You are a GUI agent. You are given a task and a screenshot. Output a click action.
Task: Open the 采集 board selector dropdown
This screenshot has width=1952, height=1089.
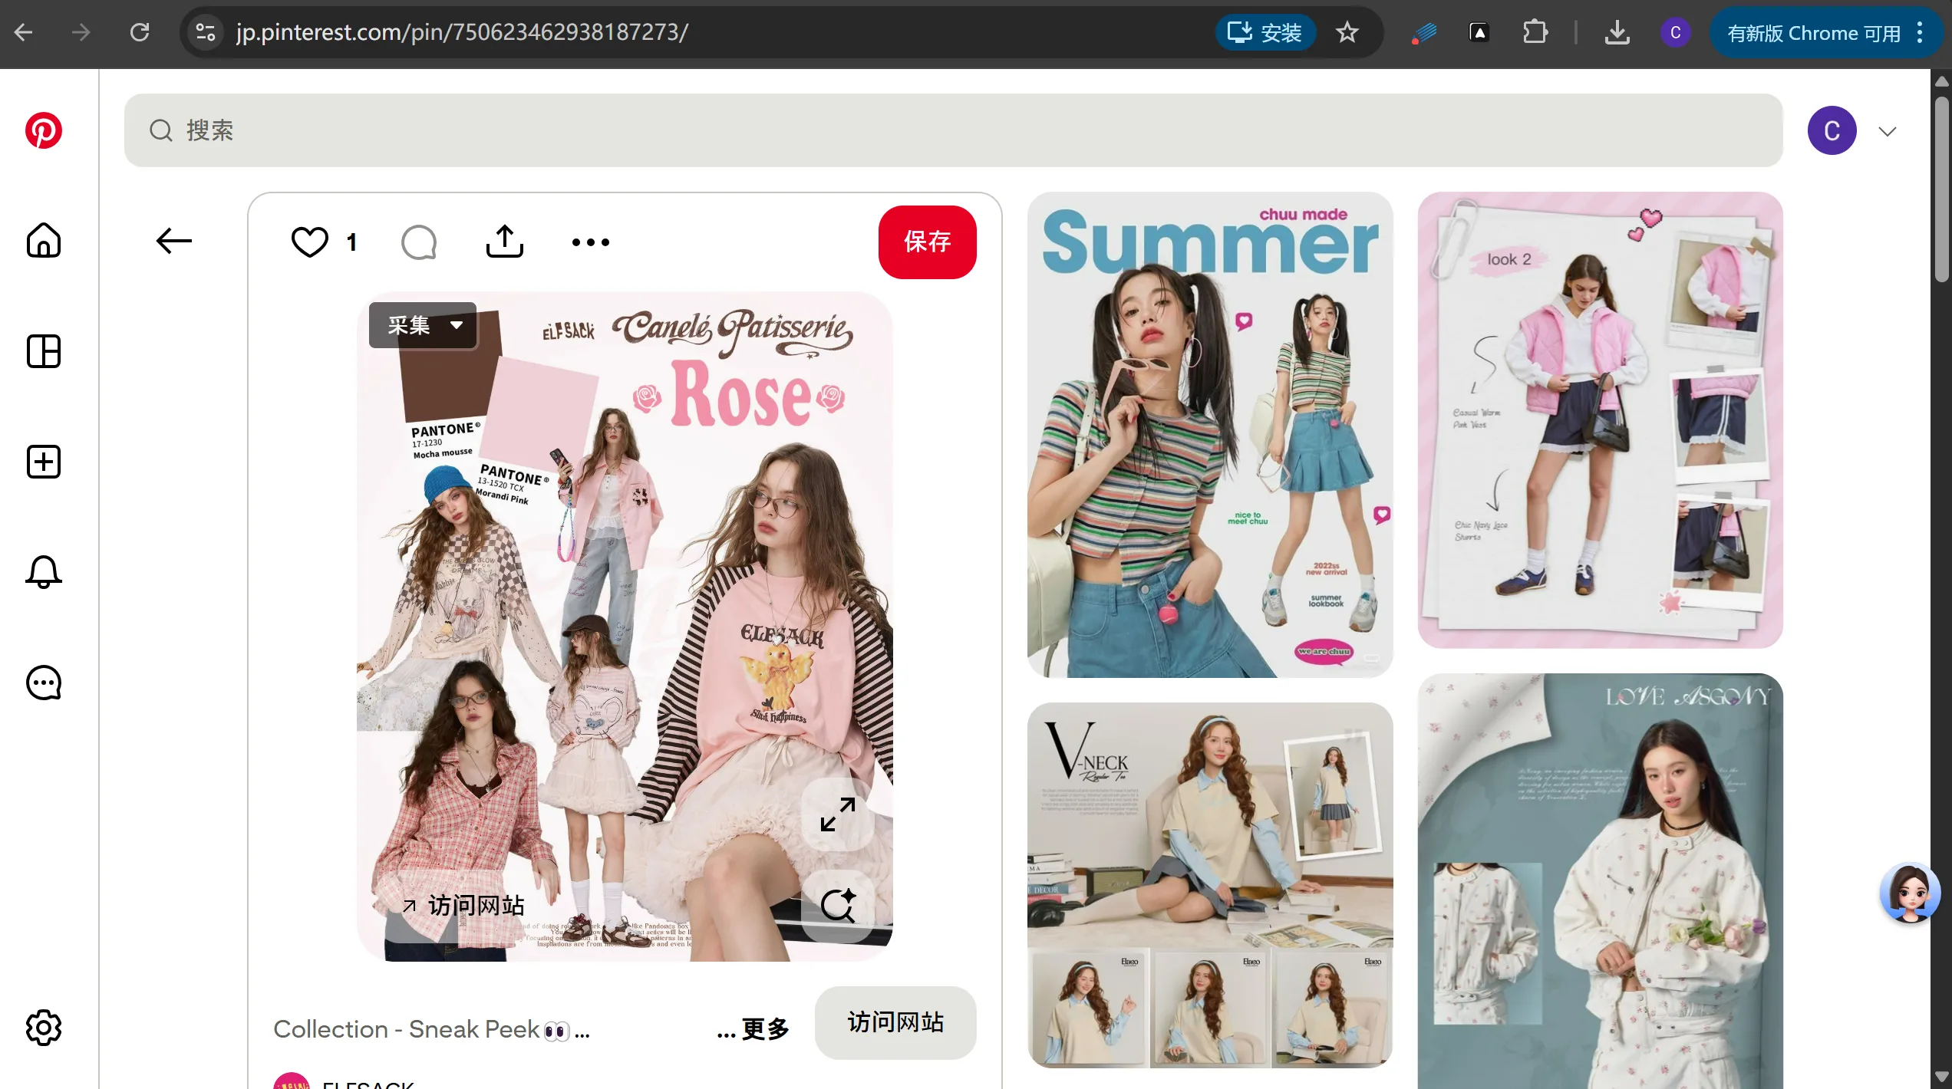[x=423, y=325]
